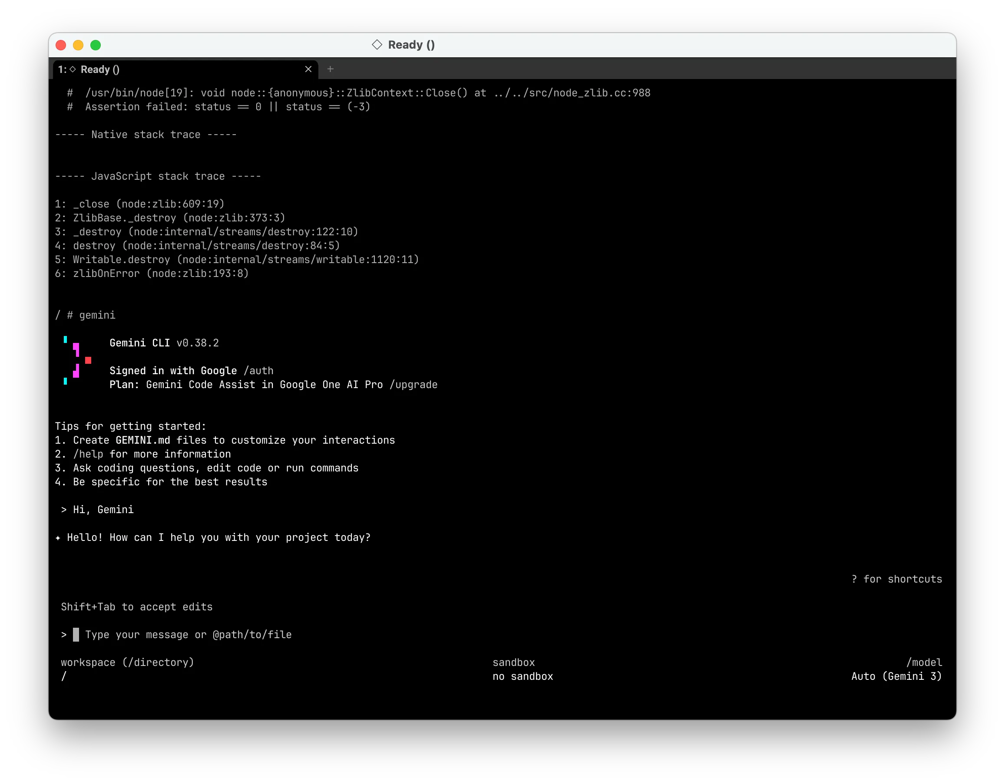
Task: Toggle 'Shift+Tab to accept edits' mode indicator
Action: 136,606
